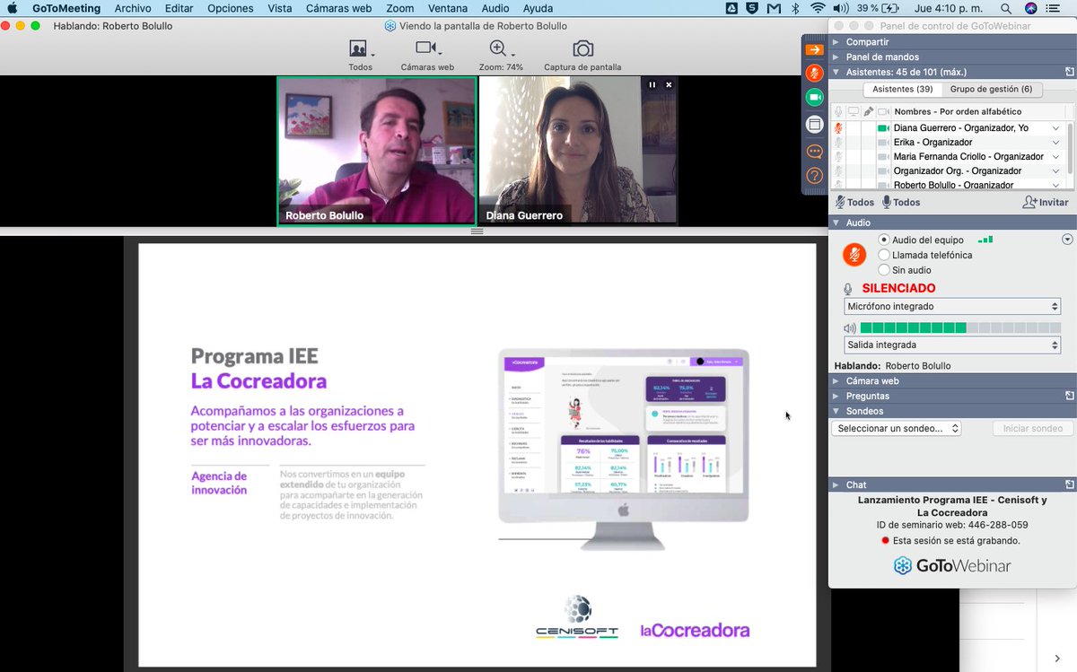Open chat bubble icon on grab-tab
This screenshot has height=672, width=1077.
[x=814, y=152]
